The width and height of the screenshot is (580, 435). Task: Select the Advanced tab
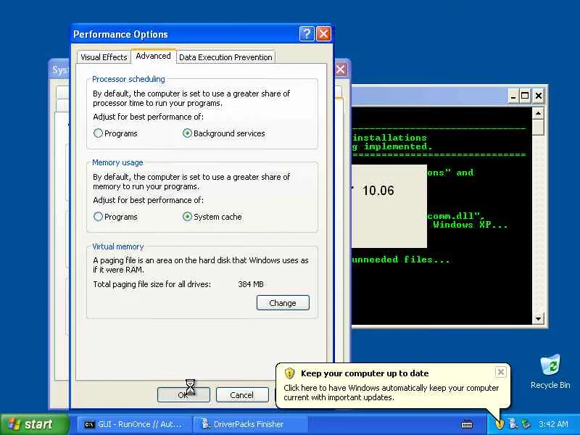click(153, 56)
